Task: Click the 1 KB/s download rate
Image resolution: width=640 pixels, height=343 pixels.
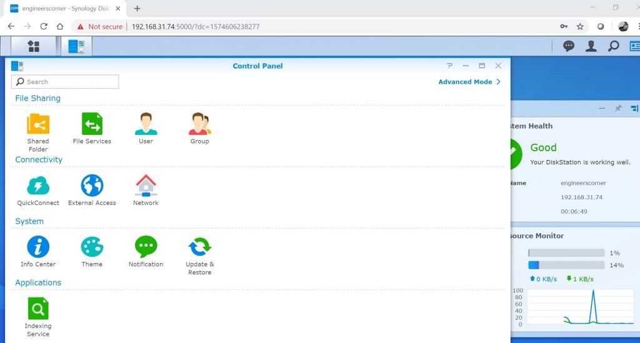Action: pyautogui.click(x=580, y=279)
